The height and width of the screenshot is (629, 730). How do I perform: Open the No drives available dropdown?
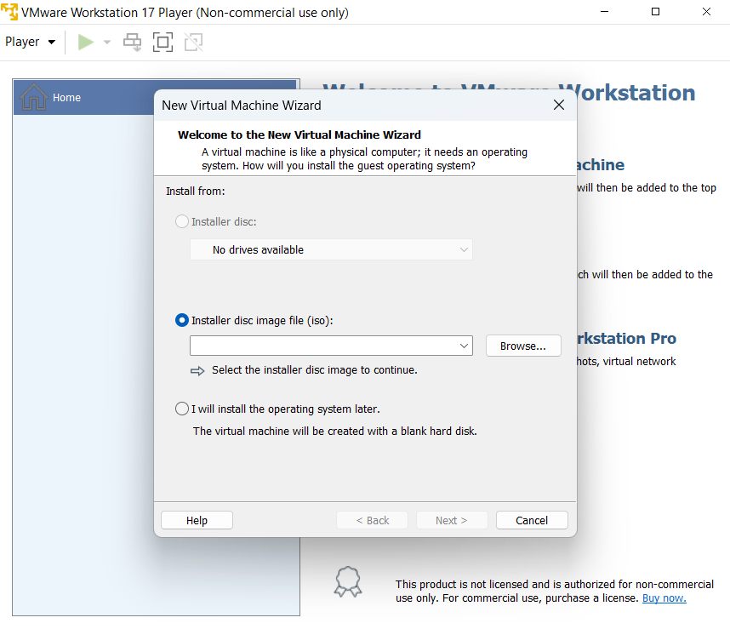pos(331,249)
